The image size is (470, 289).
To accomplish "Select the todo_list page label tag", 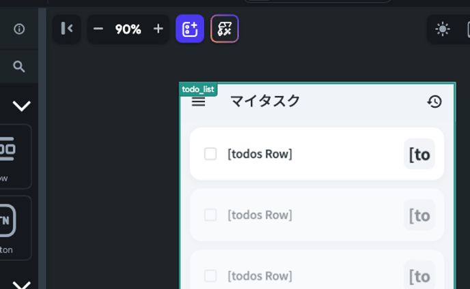I will pyautogui.click(x=198, y=89).
